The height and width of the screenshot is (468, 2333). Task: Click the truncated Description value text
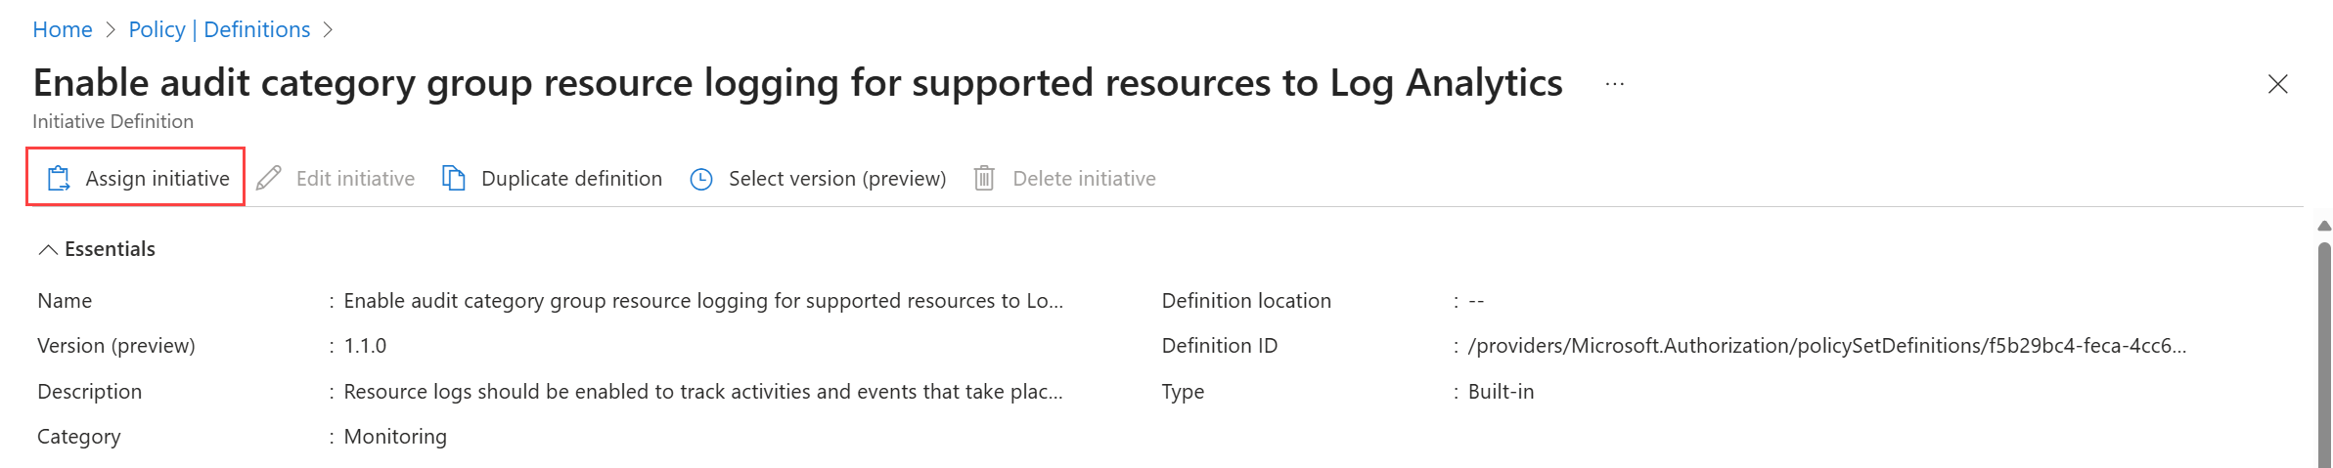click(702, 392)
